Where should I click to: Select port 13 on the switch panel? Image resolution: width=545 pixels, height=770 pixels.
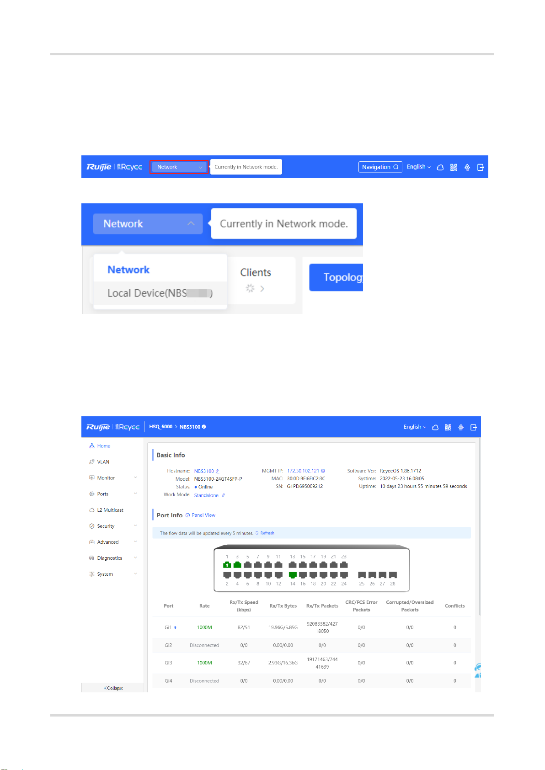pyautogui.click(x=293, y=565)
